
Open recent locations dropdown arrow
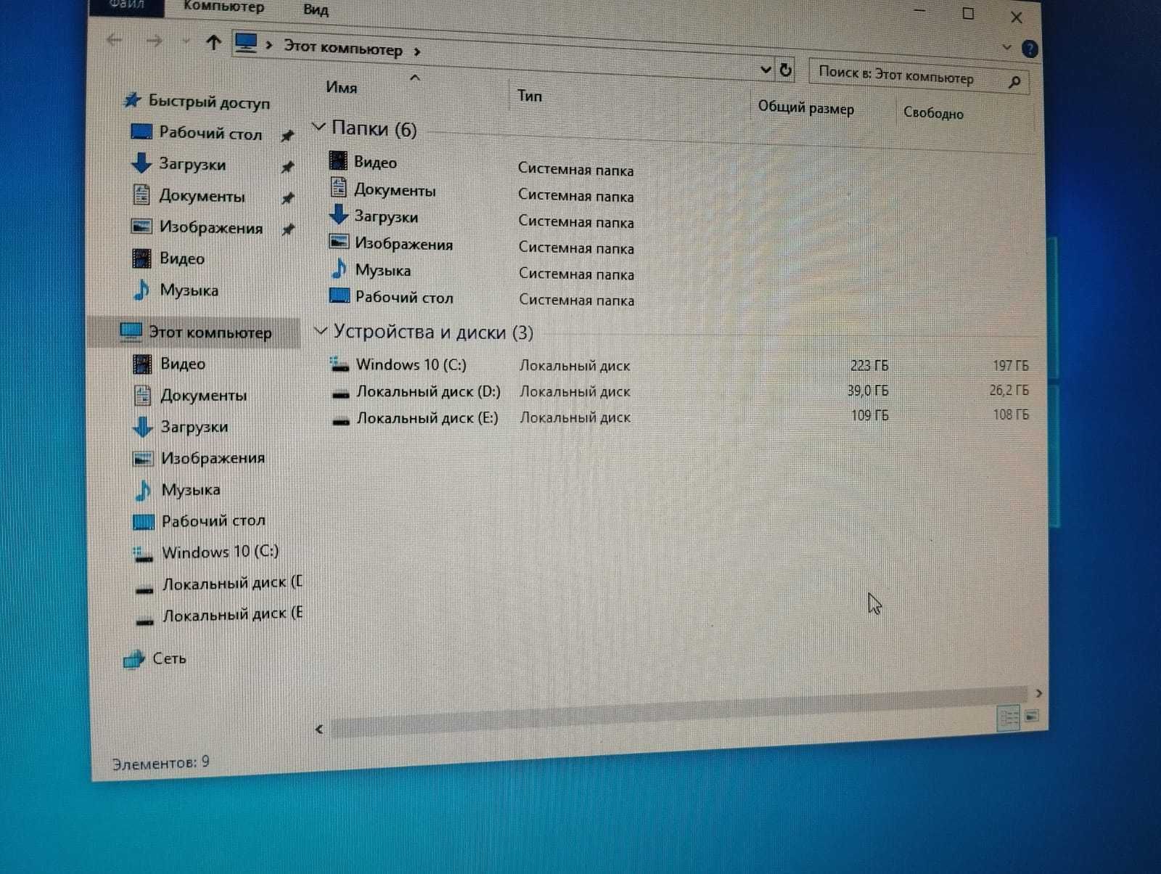[x=186, y=42]
